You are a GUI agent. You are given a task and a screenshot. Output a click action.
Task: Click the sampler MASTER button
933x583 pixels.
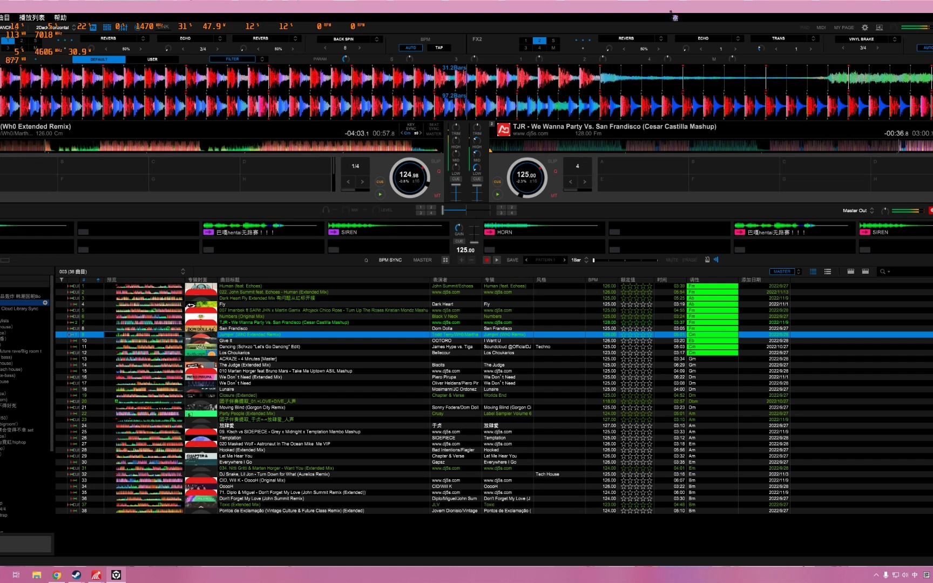point(422,260)
